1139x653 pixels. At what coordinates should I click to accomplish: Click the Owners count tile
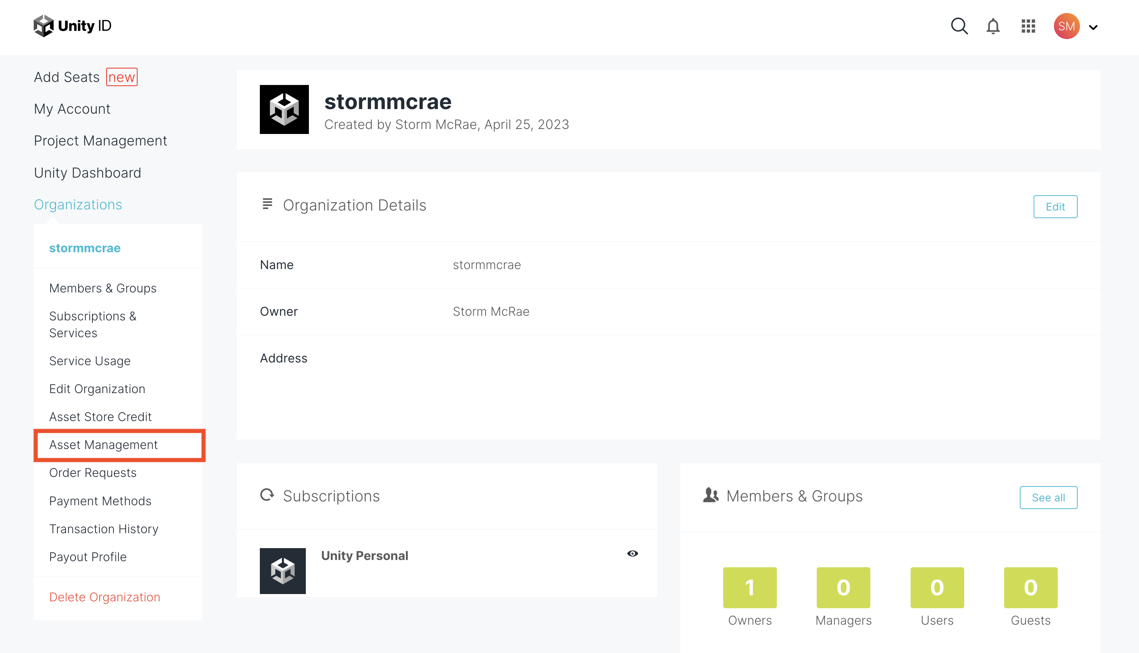click(750, 588)
